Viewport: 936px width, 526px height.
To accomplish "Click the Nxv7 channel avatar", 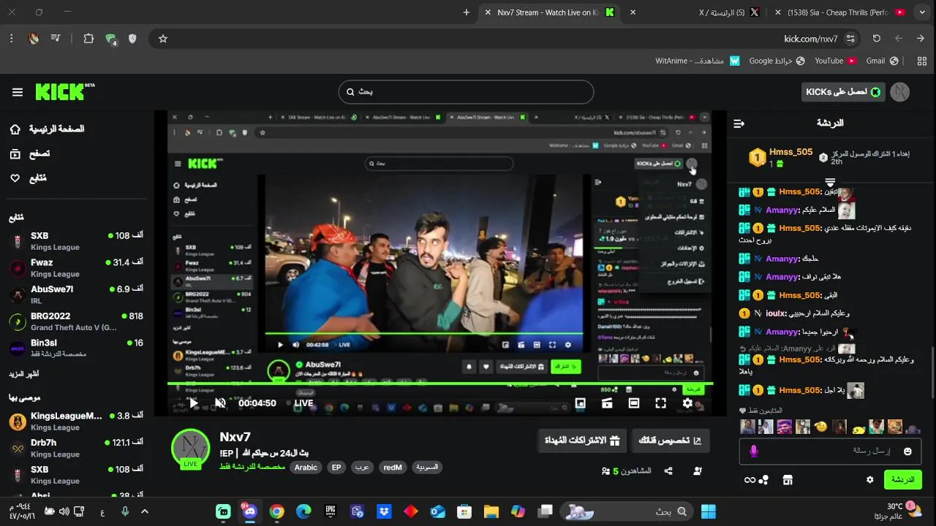I will (191, 448).
